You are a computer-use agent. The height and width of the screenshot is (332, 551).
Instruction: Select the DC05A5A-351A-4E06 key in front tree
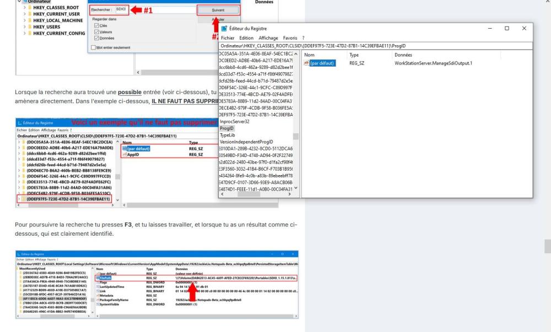pyautogui.click(x=256, y=54)
